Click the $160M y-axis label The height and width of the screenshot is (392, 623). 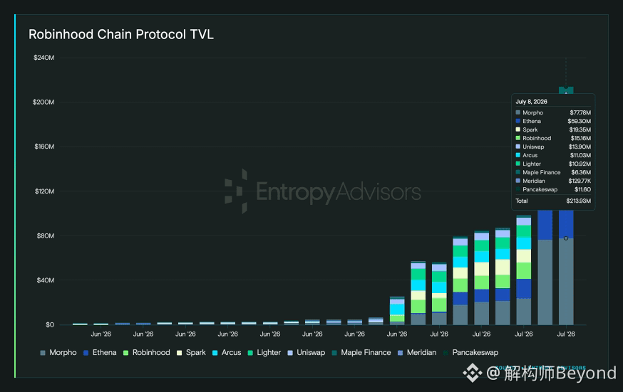point(44,147)
